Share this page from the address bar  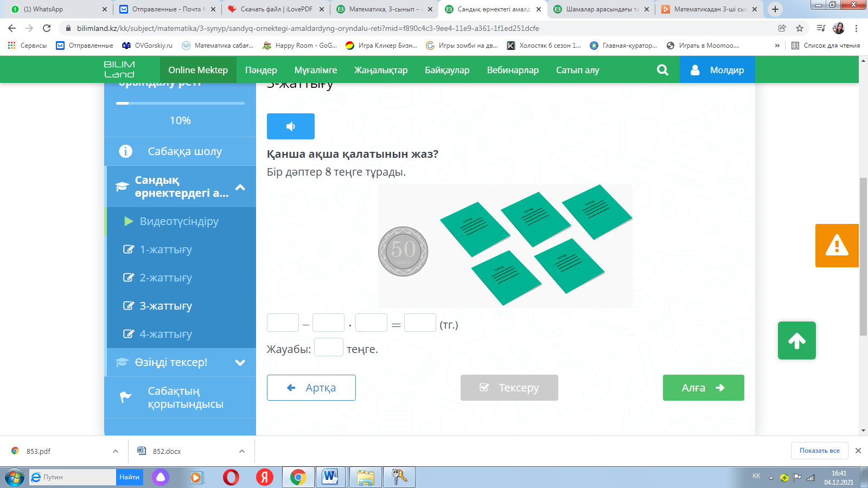click(782, 28)
